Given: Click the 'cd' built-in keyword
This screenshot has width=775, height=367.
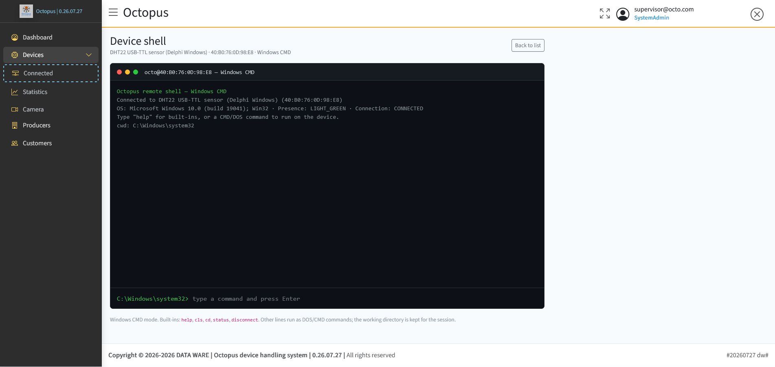Looking at the screenshot, I should pyautogui.click(x=208, y=320).
